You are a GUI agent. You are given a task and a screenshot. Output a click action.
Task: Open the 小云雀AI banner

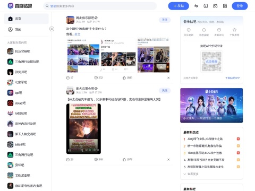(x=211, y=106)
